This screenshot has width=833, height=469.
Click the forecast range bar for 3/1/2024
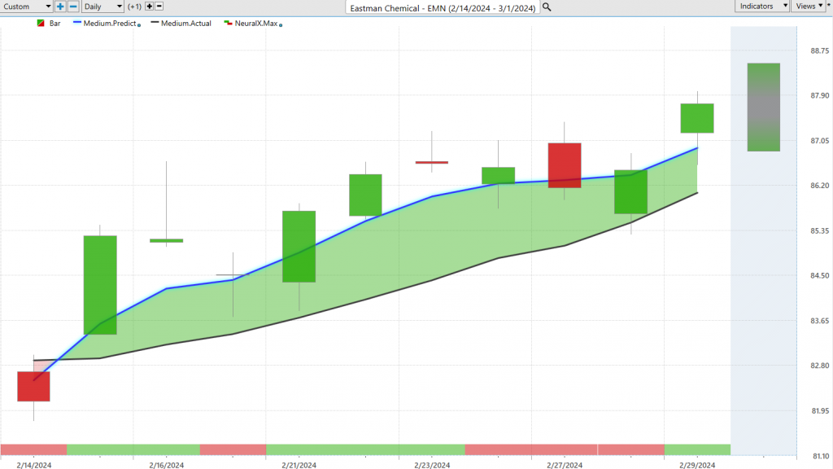(763, 107)
